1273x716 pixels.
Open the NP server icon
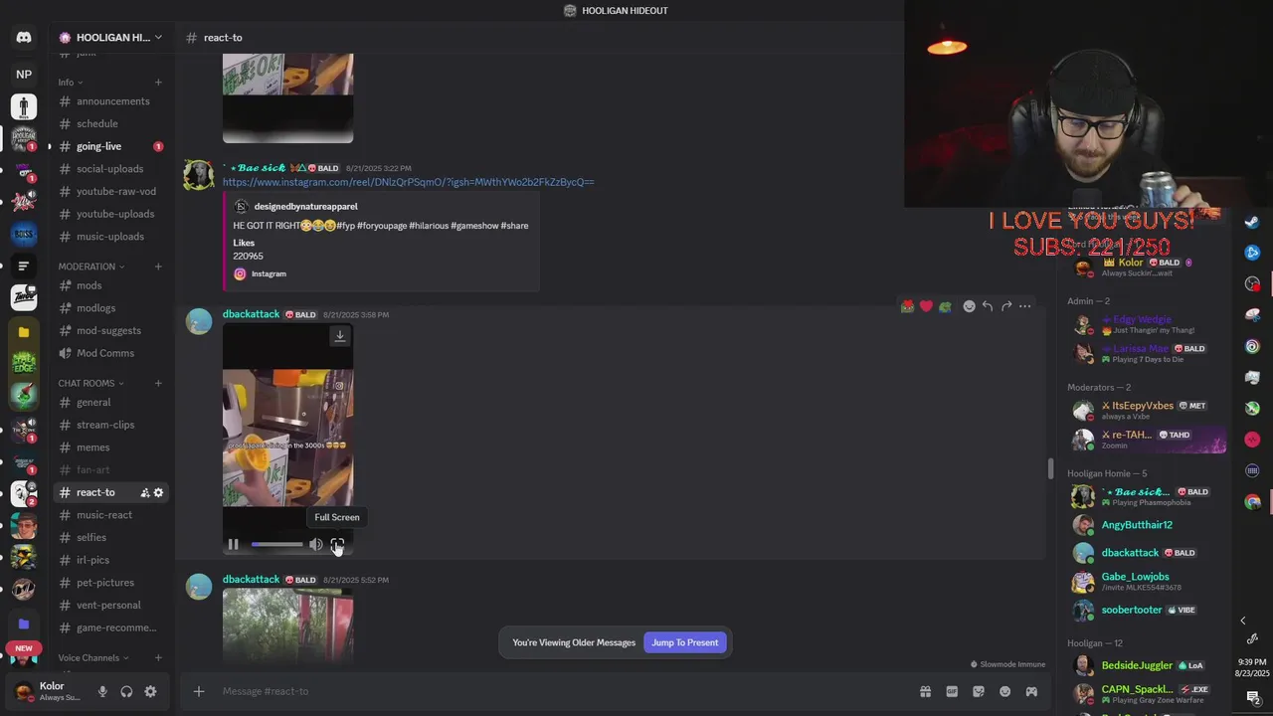[x=24, y=74]
